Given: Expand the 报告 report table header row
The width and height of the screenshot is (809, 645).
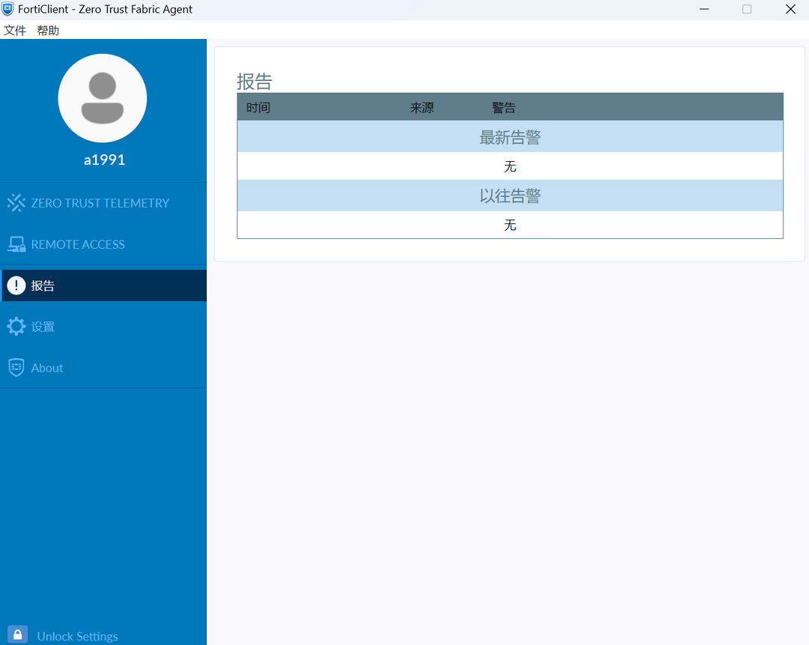Looking at the screenshot, I should 509,106.
